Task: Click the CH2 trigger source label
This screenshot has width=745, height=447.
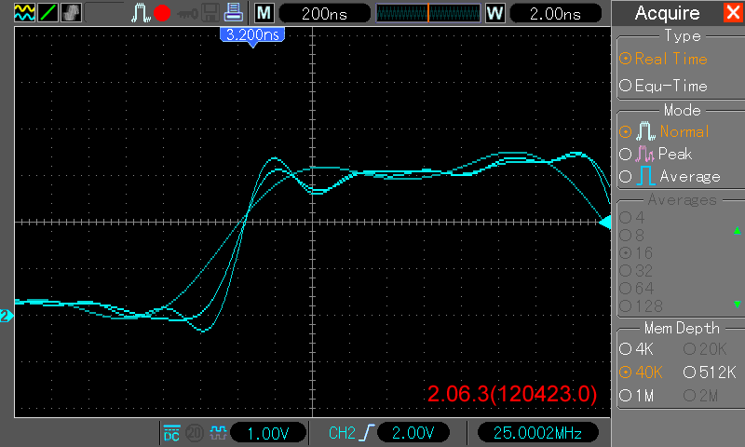Action: point(342,433)
